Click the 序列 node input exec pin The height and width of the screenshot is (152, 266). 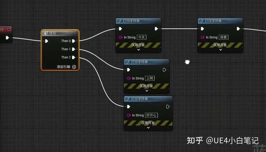pos(46,41)
